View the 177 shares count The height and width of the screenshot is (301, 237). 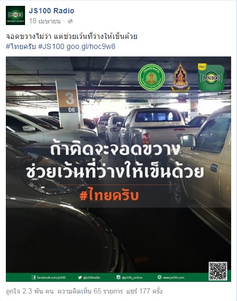(x=144, y=291)
